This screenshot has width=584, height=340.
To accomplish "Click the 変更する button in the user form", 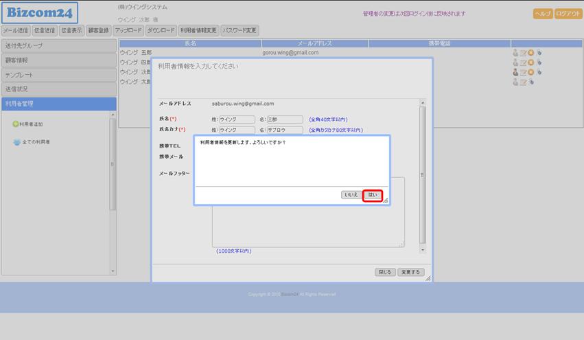I will [x=410, y=272].
